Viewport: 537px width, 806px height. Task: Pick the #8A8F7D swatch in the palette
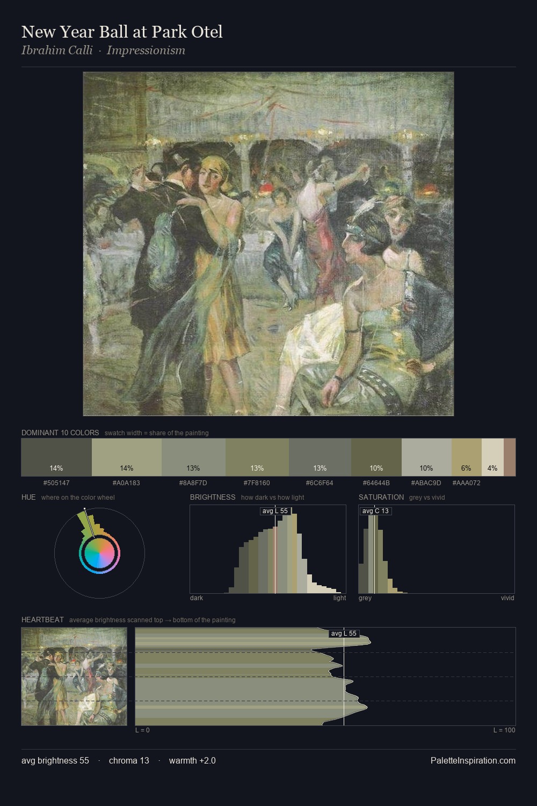[x=193, y=457]
